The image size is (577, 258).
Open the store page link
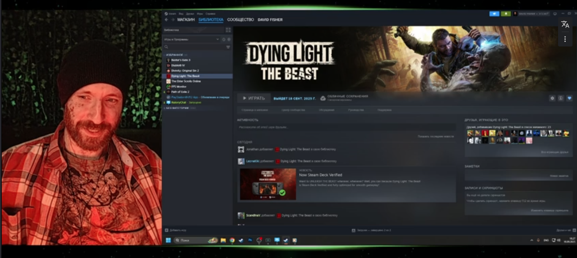pos(255,110)
